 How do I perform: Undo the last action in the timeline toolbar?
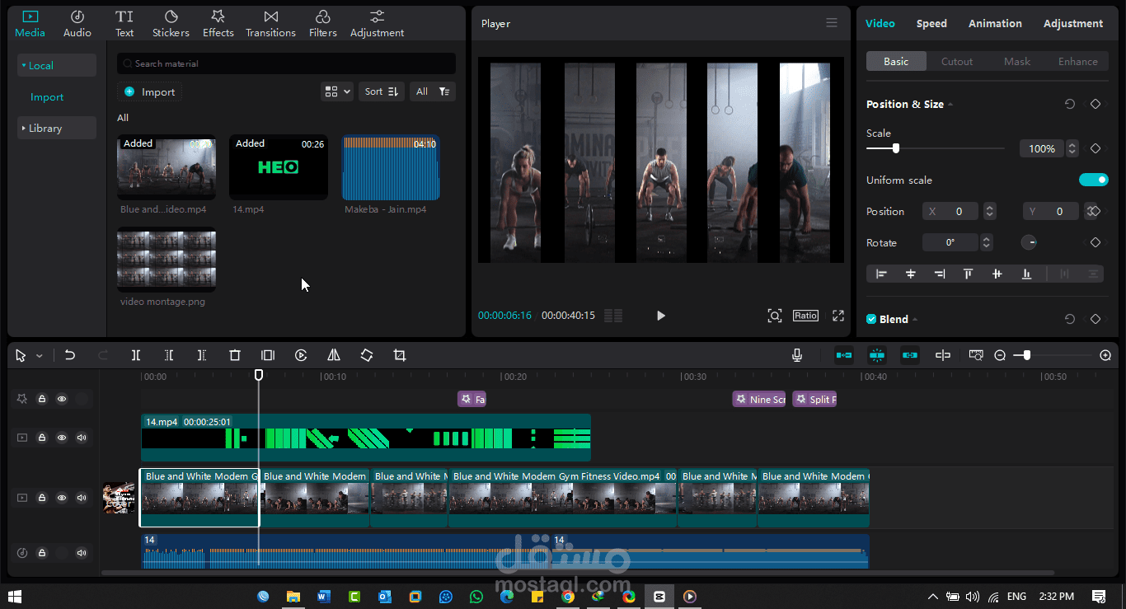click(x=70, y=355)
